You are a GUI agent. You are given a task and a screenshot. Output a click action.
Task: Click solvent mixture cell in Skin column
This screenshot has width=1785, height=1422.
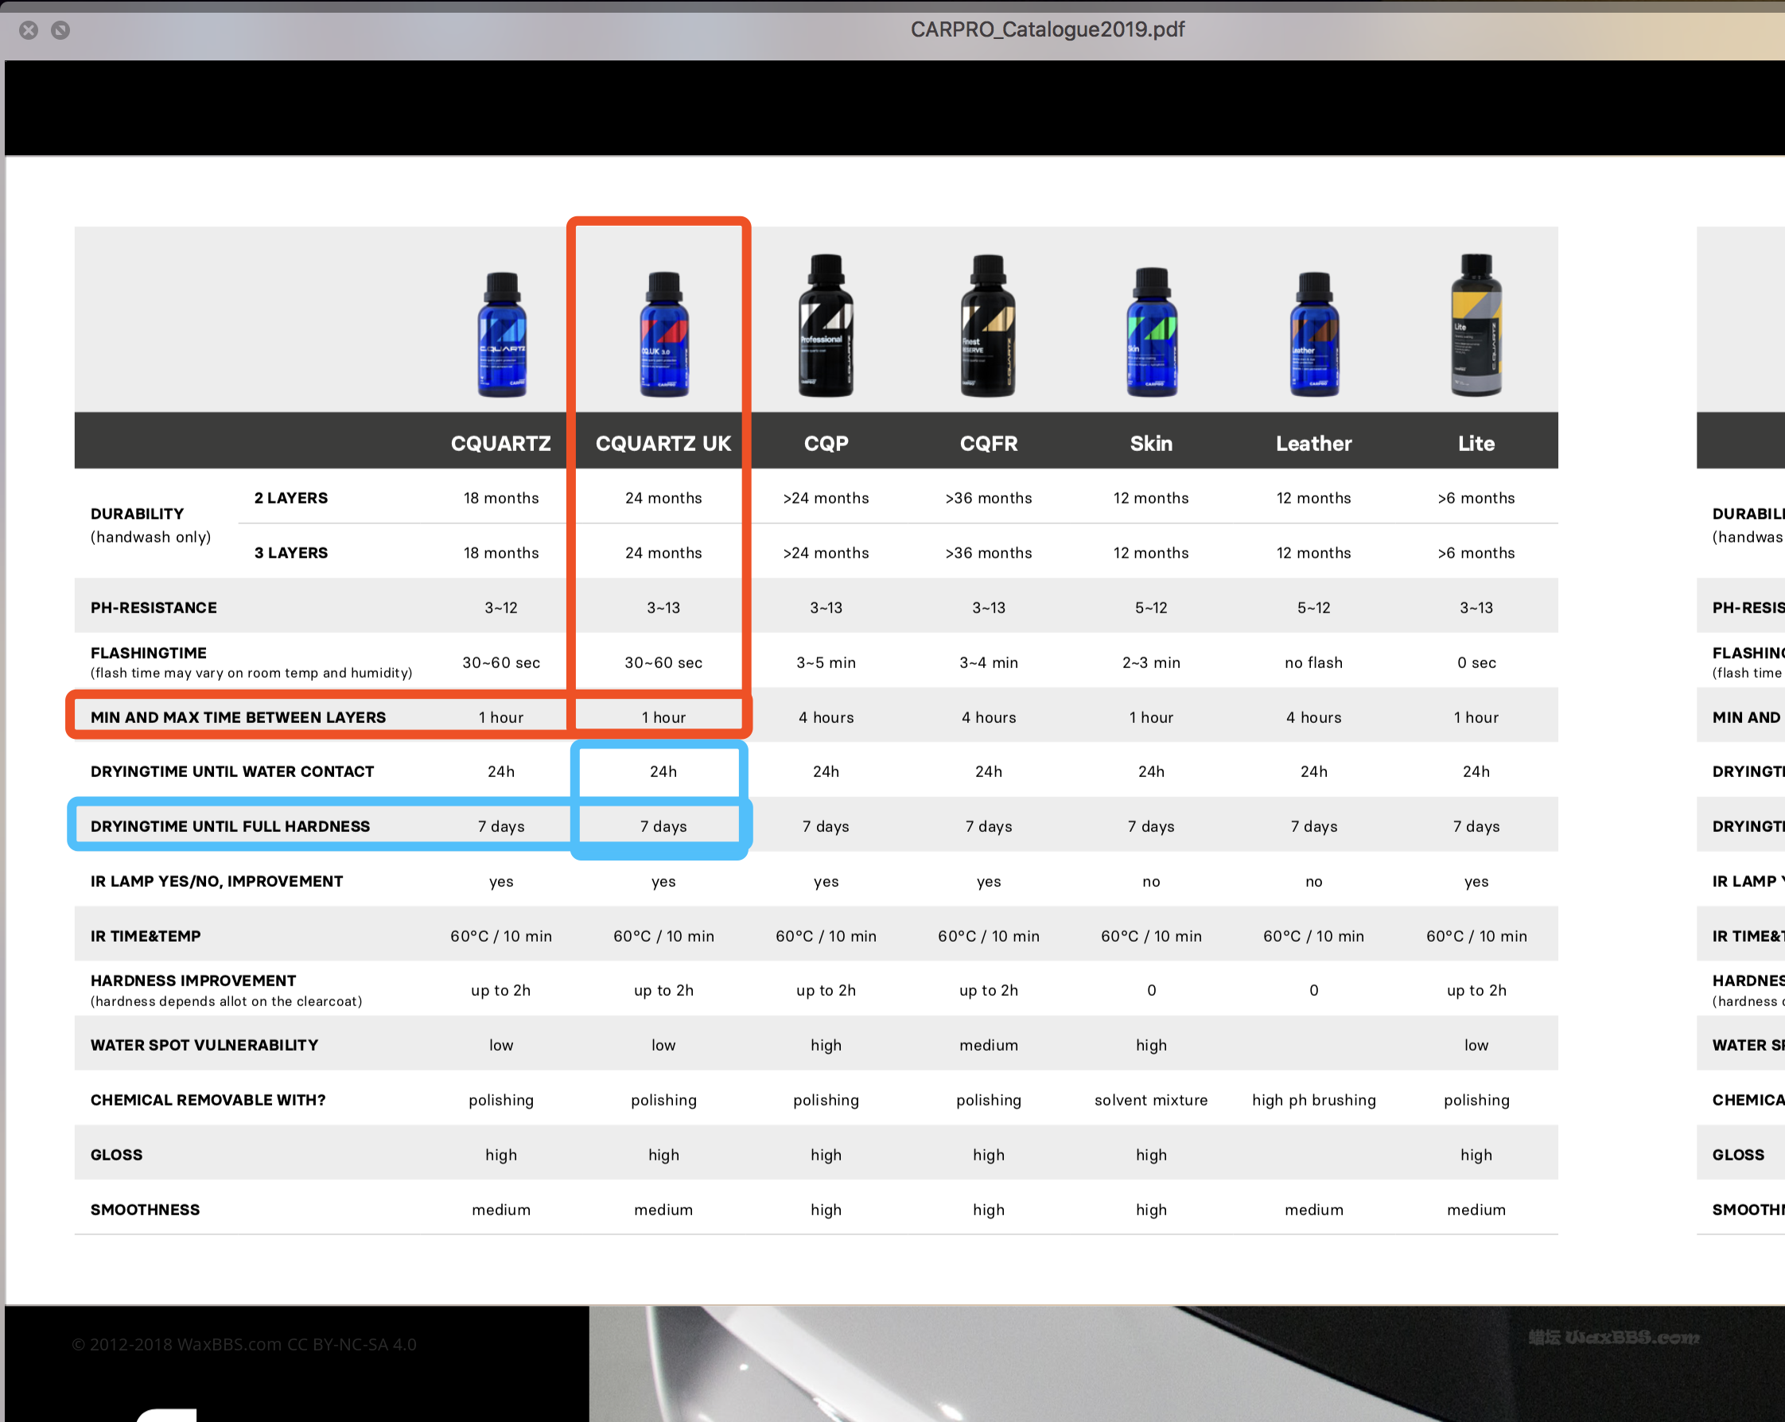point(1151,1100)
